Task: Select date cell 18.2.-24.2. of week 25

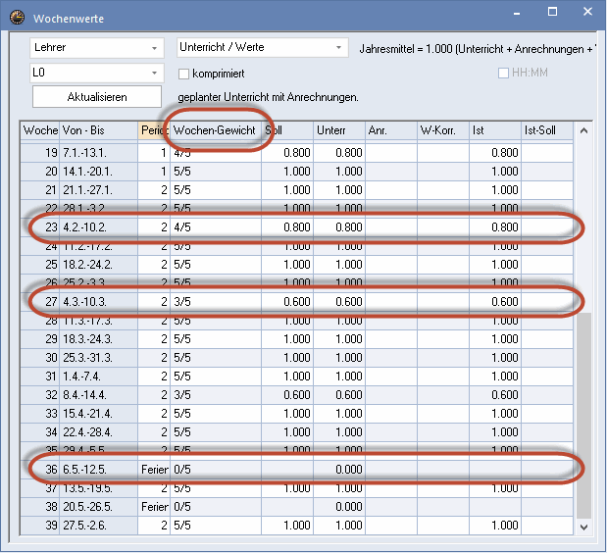Action: 99,265
